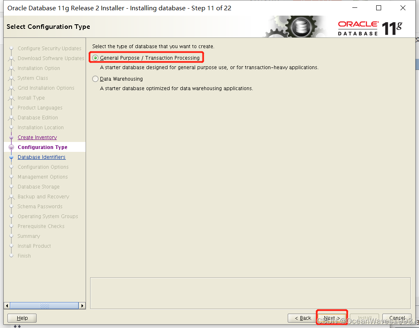Click the sidebar scrollbar right arrow
Viewport: 419px width, 328px height.
tap(82, 305)
